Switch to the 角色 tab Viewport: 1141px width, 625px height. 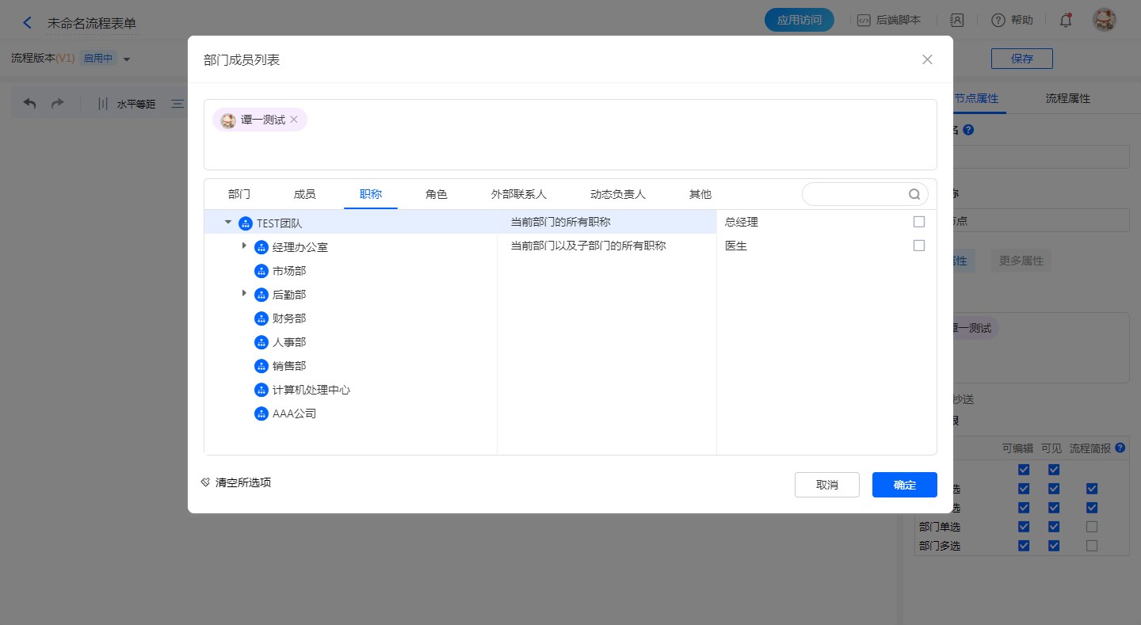click(436, 194)
